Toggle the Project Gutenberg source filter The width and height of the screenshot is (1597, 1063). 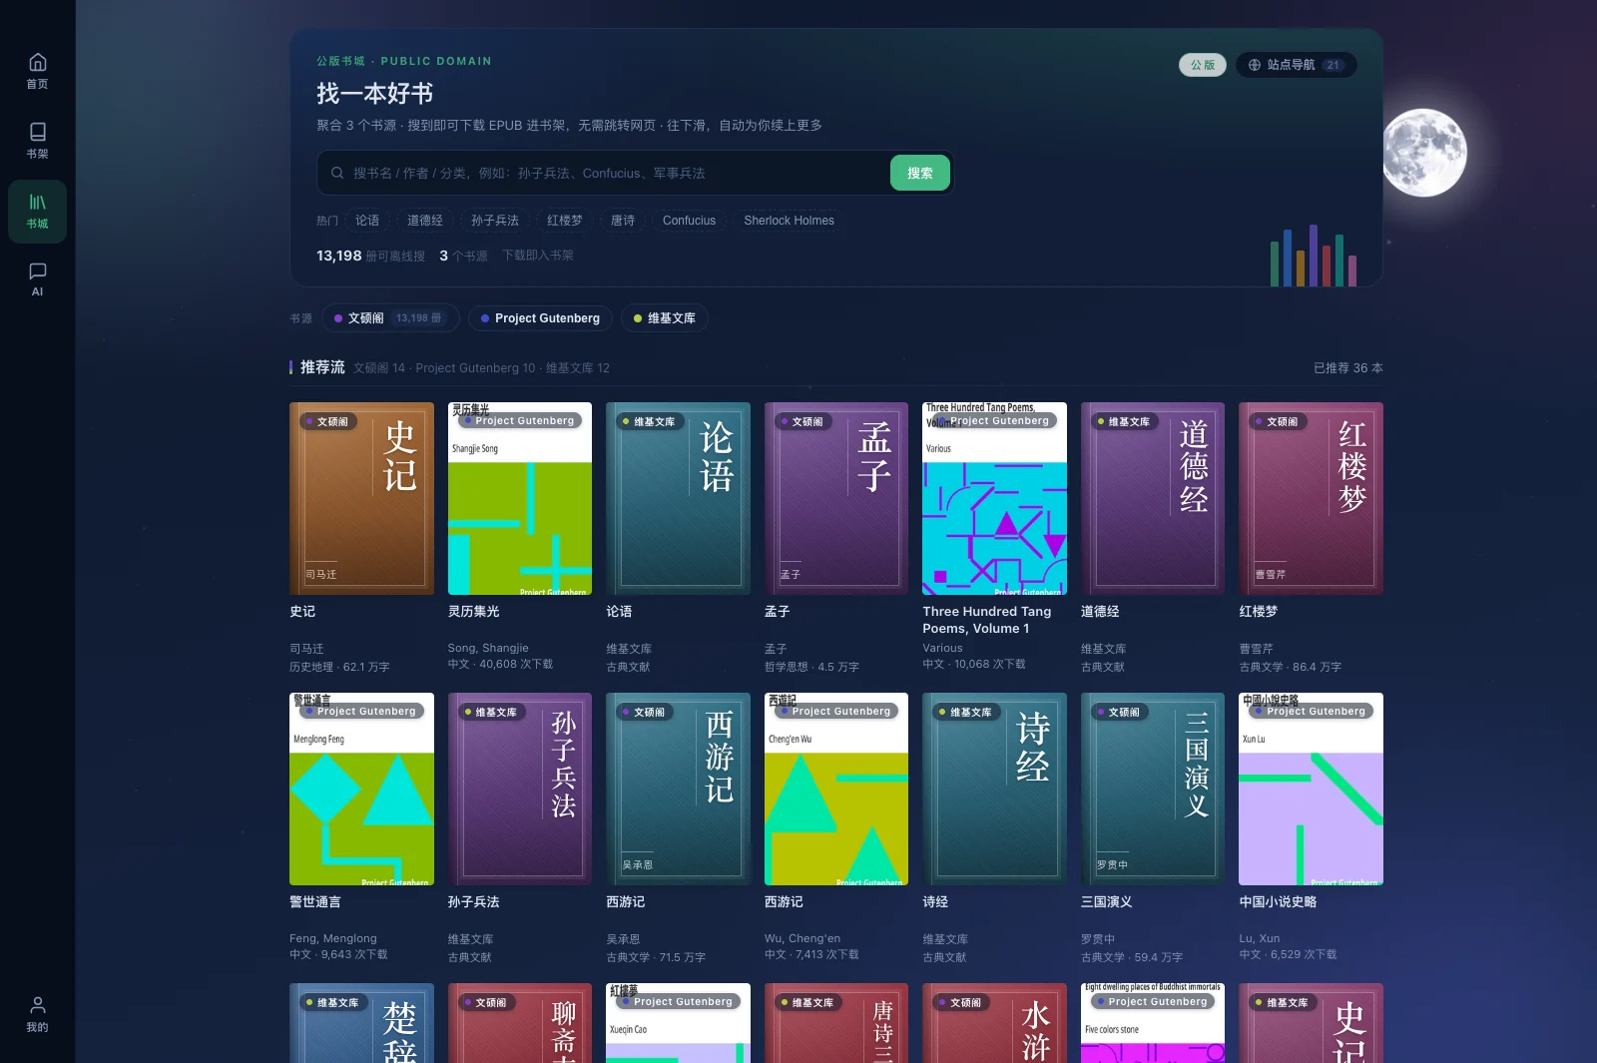tap(540, 318)
